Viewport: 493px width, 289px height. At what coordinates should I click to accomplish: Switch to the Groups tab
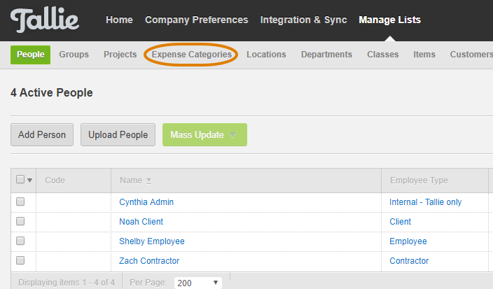click(74, 55)
